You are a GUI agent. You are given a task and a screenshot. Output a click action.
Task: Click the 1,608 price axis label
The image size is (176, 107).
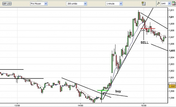click(x=171, y=30)
